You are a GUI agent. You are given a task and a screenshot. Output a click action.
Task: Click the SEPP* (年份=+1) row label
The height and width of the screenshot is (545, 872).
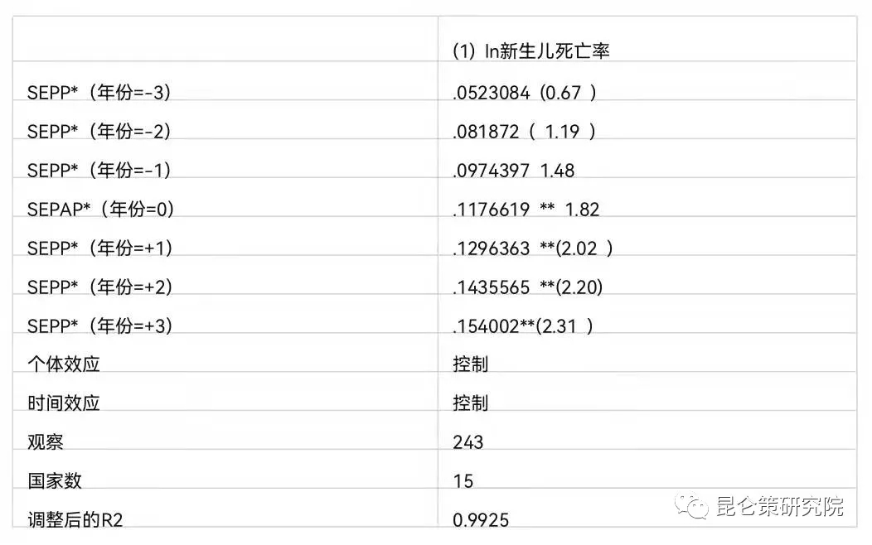[x=99, y=248]
